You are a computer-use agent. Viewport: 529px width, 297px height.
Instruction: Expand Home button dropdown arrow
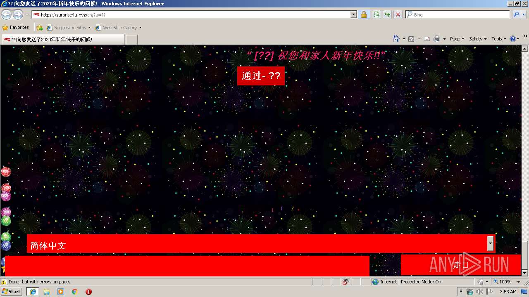[404, 39]
